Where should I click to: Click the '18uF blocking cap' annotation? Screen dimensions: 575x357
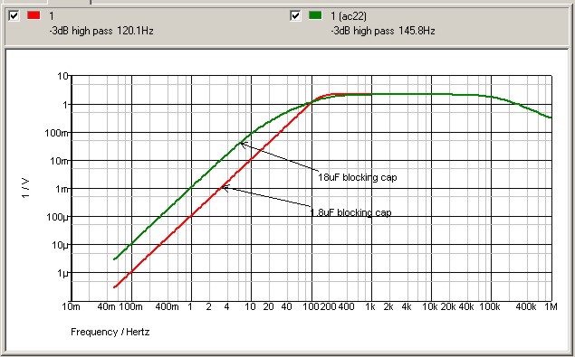[x=357, y=177]
